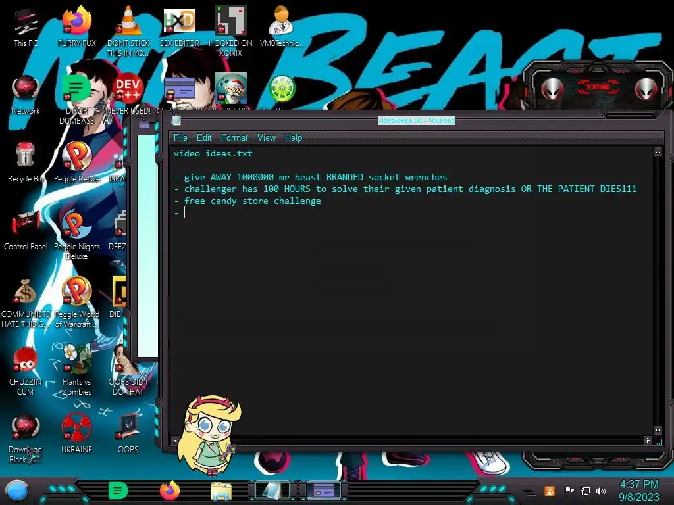
Task: Click the red TIME display on the widget
Action: 598,87
